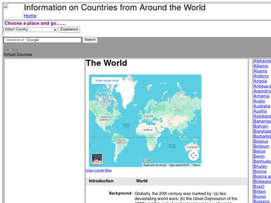
Task: Open the Bahamas country link
Action: pyautogui.click(x=262, y=121)
